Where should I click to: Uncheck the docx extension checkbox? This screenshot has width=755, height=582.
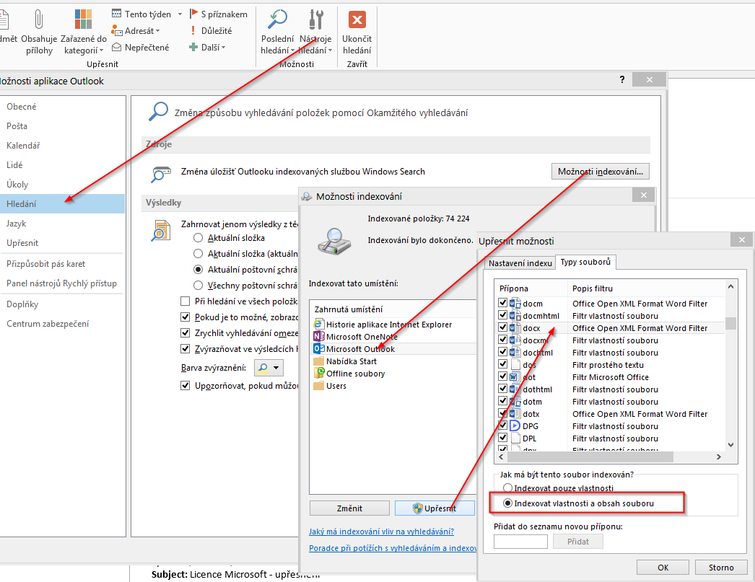502,327
